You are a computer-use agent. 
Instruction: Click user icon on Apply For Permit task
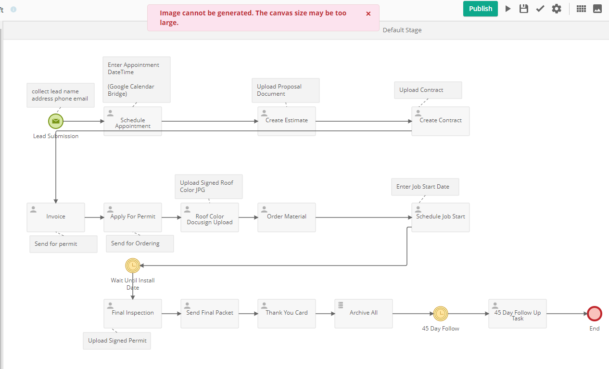(110, 209)
